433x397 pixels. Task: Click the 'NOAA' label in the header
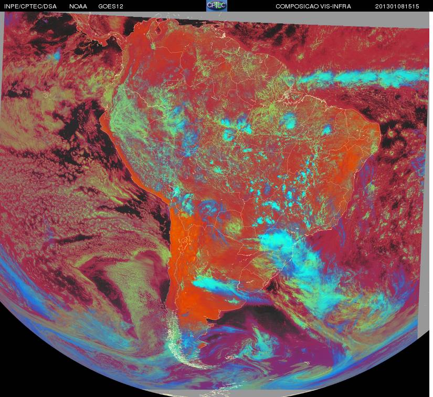78,6
